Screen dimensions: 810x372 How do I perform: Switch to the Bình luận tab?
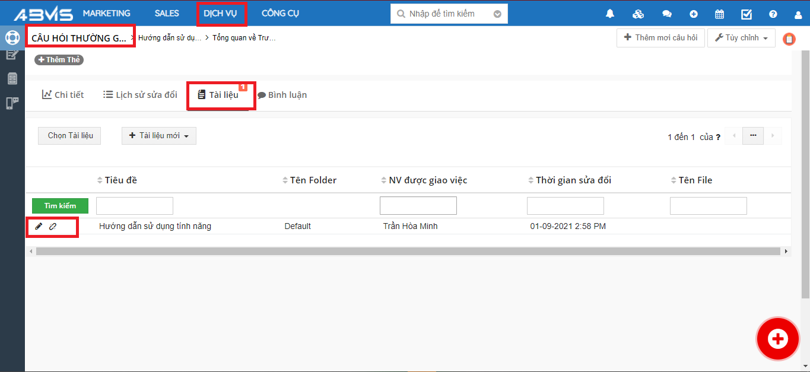click(282, 95)
